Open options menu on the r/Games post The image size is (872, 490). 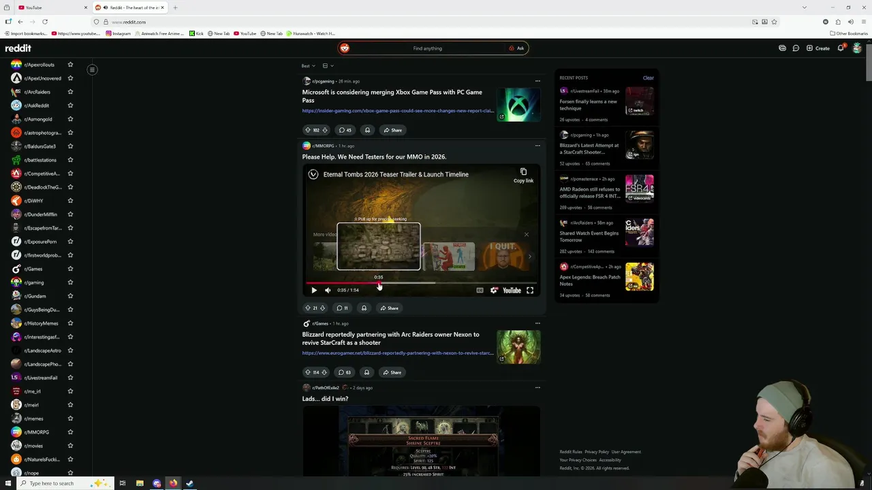pyautogui.click(x=538, y=323)
